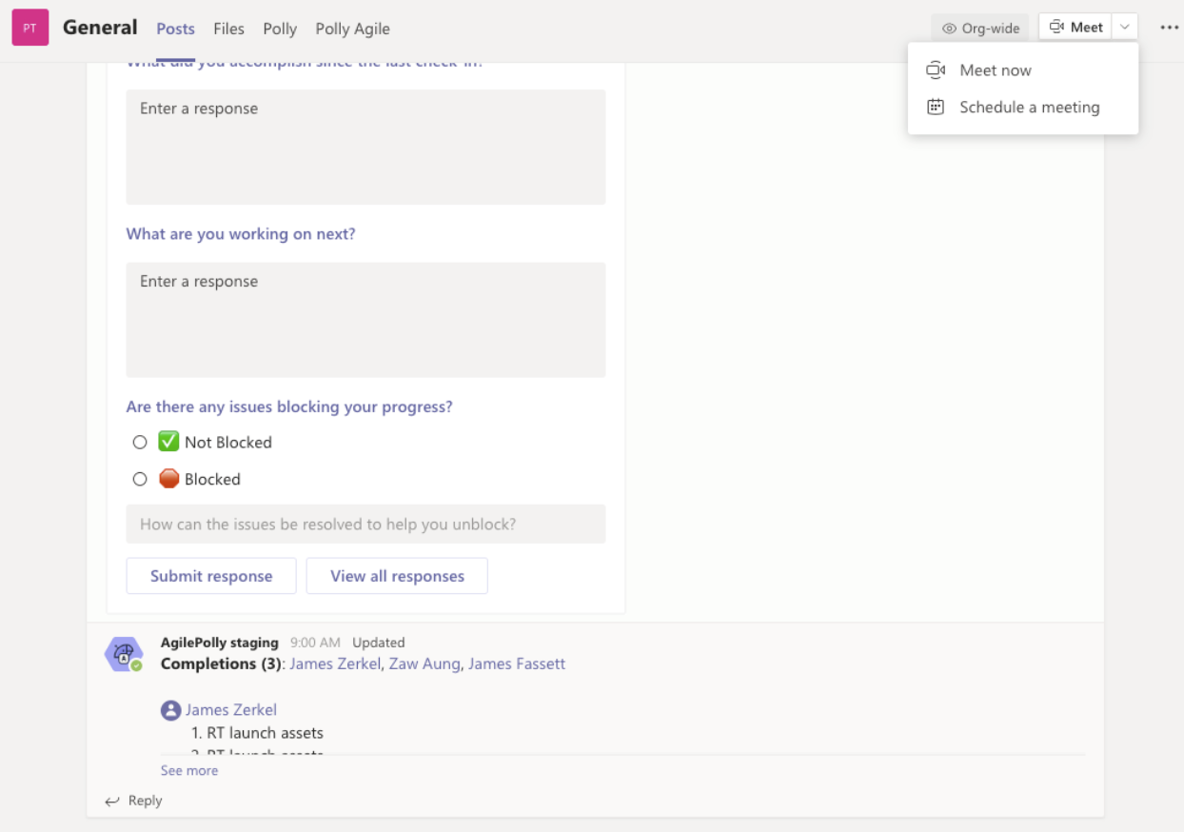Click the James Zerkel name beside avatar
The height and width of the screenshot is (832, 1184).
pos(231,710)
